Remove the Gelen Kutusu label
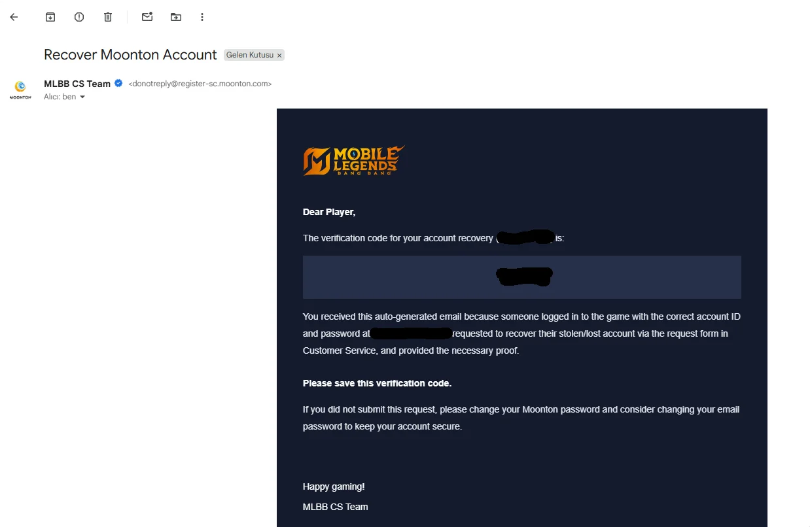 [279, 56]
